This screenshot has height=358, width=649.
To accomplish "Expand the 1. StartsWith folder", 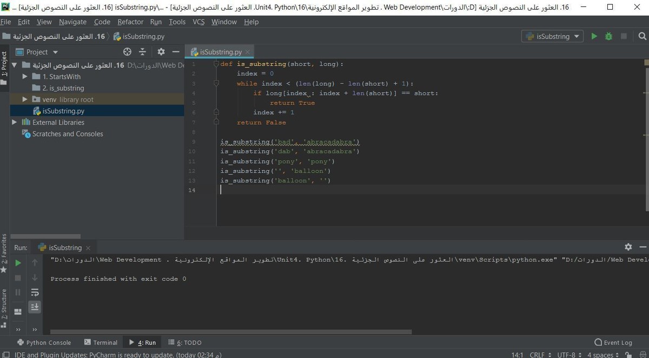I will pyautogui.click(x=25, y=77).
